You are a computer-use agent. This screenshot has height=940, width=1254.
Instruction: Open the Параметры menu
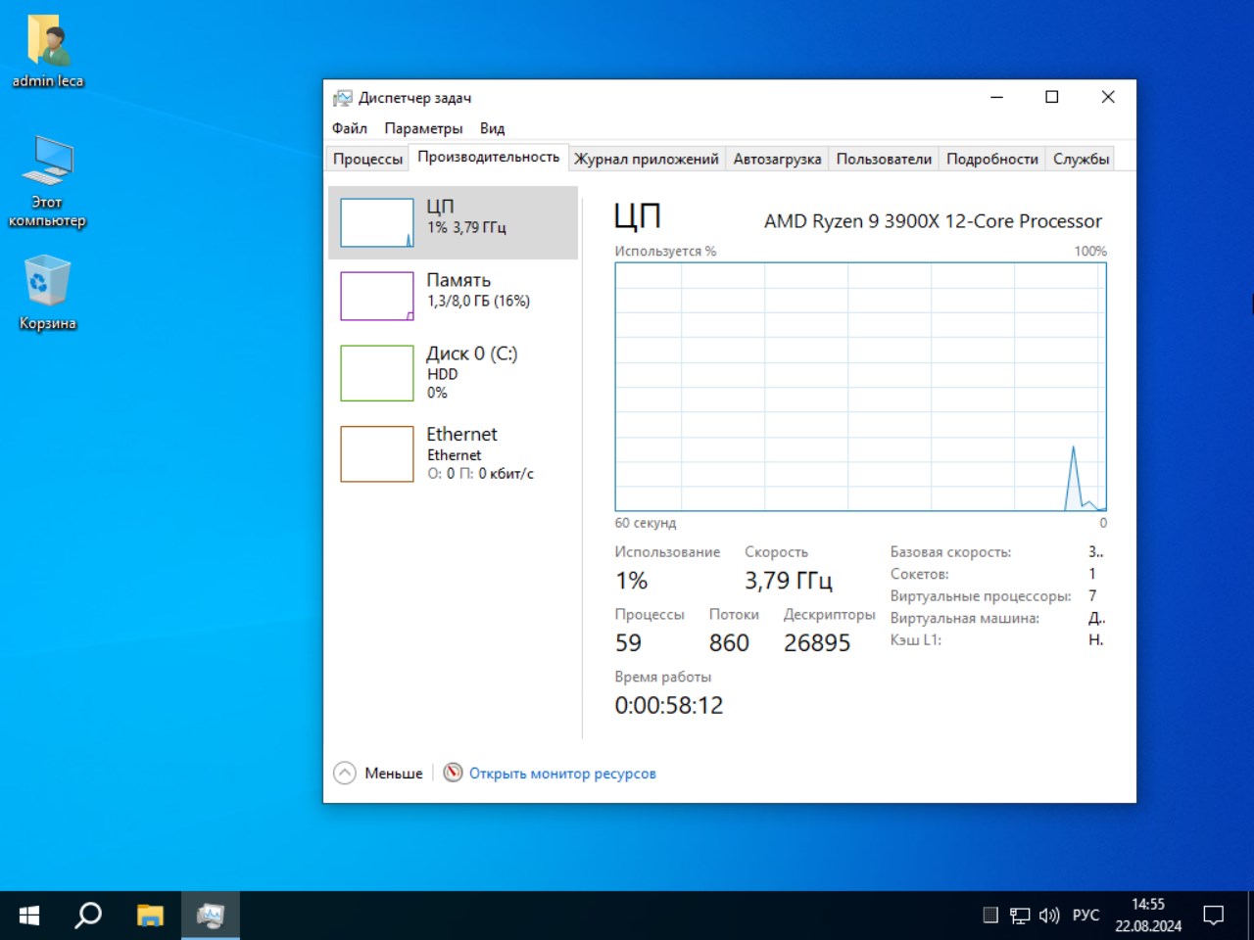pyautogui.click(x=424, y=128)
